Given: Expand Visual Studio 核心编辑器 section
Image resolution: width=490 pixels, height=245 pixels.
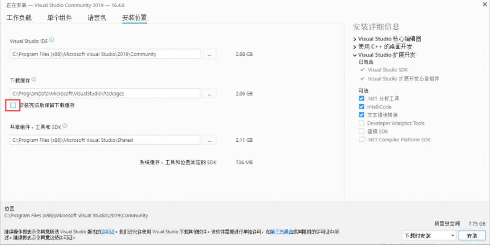Looking at the screenshot, I should tap(355, 39).
